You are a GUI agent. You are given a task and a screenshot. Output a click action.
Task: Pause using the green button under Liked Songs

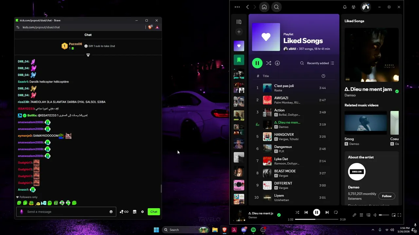257,63
